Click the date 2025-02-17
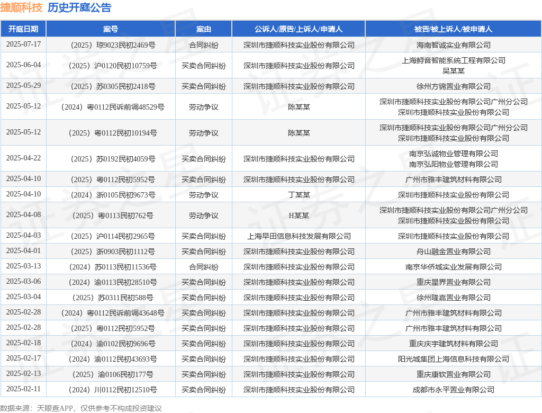 pos(23,358)
